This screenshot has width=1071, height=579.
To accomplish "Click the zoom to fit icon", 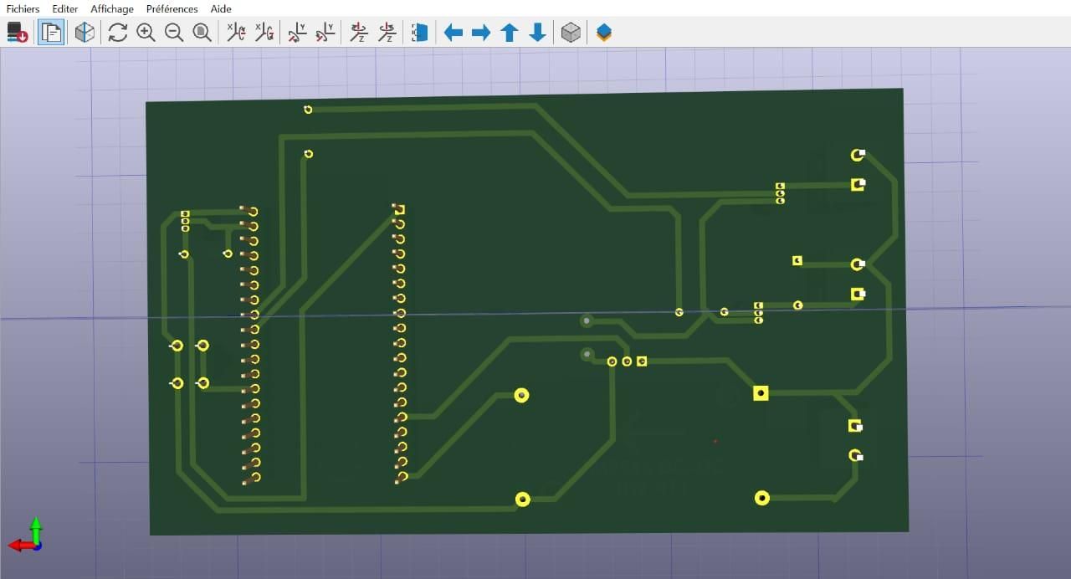I will coord(202,33).
